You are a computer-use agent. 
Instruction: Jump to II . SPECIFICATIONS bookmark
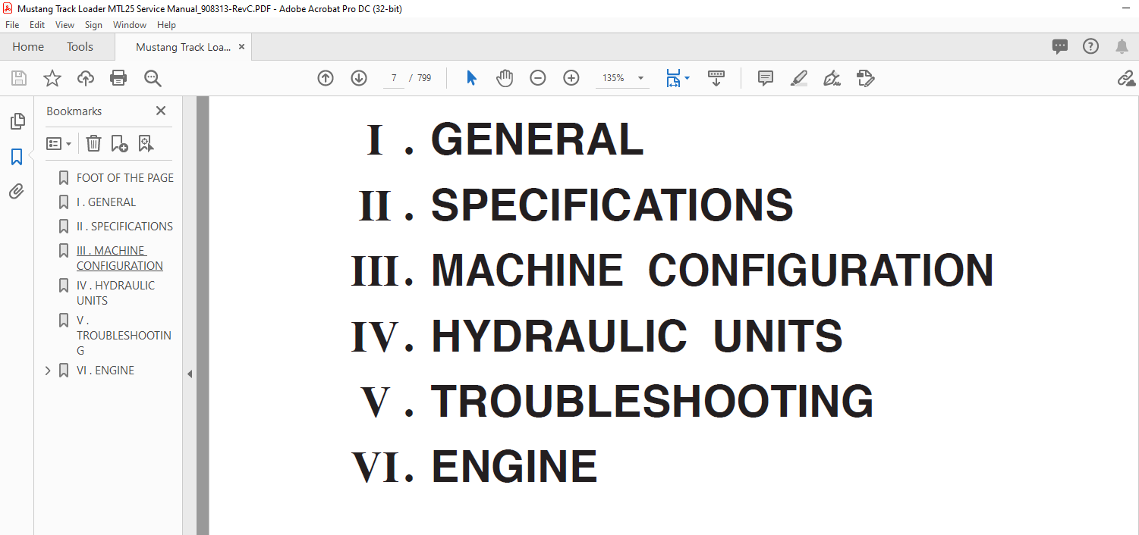point(124,227)
